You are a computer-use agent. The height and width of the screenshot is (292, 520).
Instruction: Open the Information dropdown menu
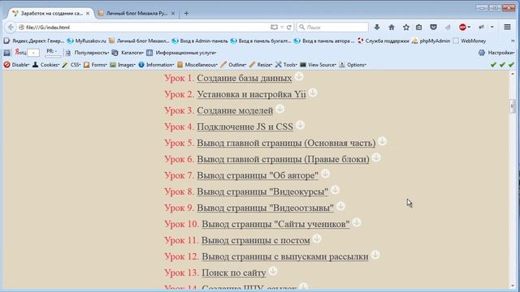[156, 65]
